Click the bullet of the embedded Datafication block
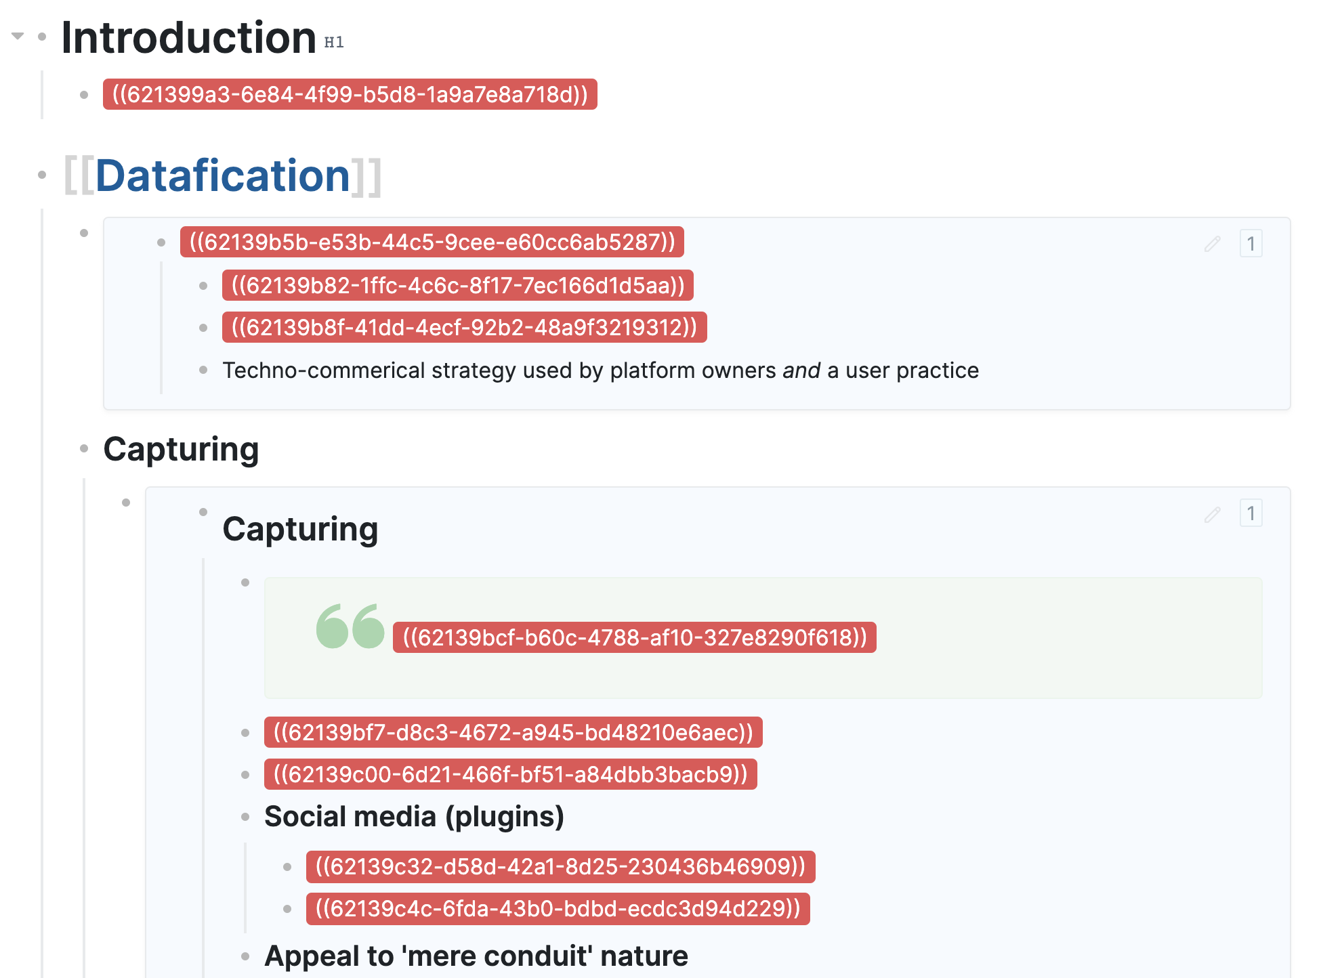 pos(84,231)
